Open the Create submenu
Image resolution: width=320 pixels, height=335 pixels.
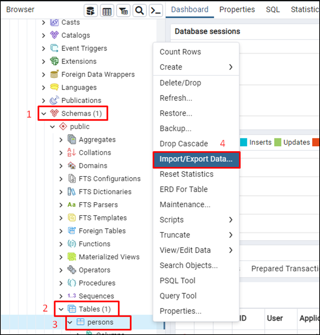tap(170, 67)
